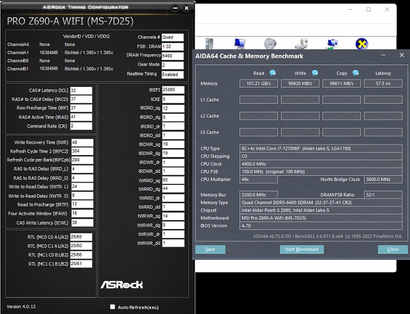The width and height of the screenshot is (410, 314).
Task: Click the Four Activate Window (tFAW) field
Action: [82, 214]
